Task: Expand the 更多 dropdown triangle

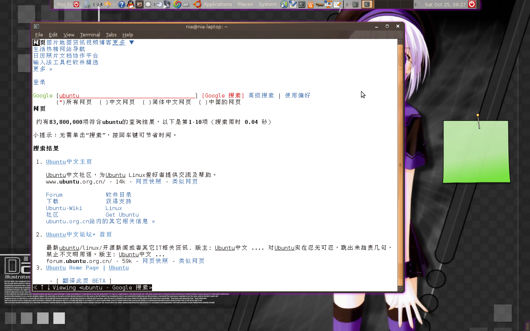Action: pyautogui.click(x=131, y=42)
